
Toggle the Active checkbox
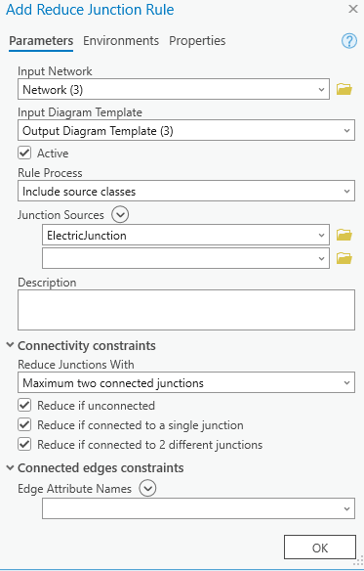click(x=24, y=153)
